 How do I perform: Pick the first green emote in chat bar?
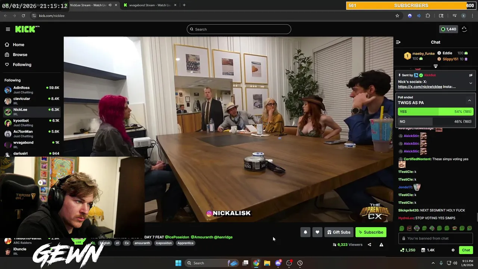coord(402,228)
